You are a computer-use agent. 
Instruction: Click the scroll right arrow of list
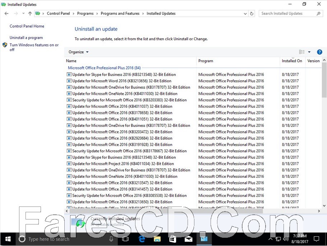tap(319, 211)
